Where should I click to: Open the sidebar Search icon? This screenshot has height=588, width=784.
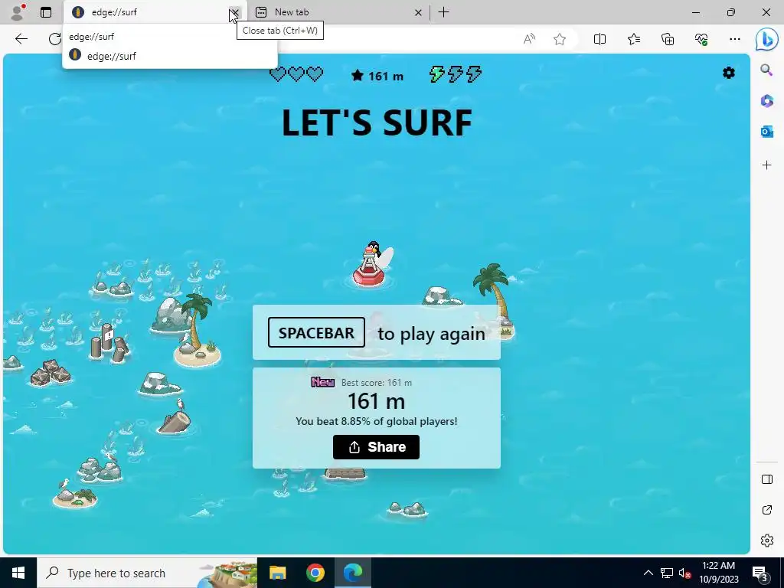[766, 70]
